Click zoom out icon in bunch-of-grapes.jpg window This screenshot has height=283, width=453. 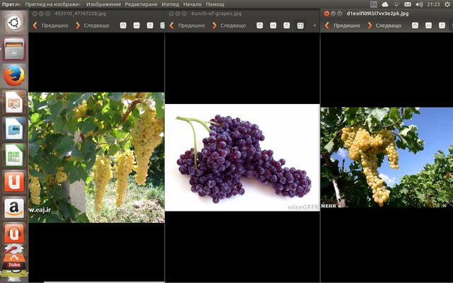[273, 25]
